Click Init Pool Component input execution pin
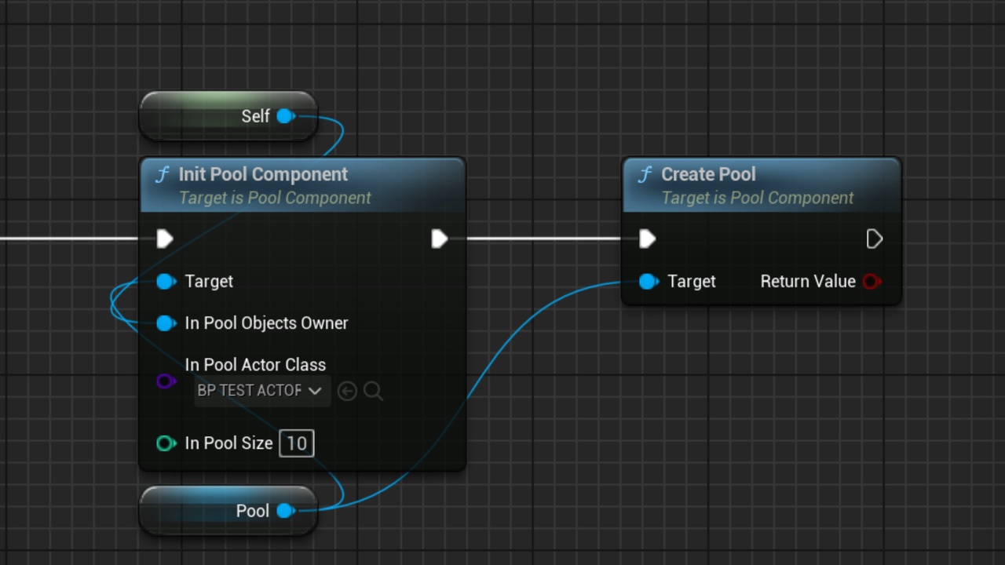Image resolution: width=1005 pixels, height=565 pixels. click(x=165, y=239)
